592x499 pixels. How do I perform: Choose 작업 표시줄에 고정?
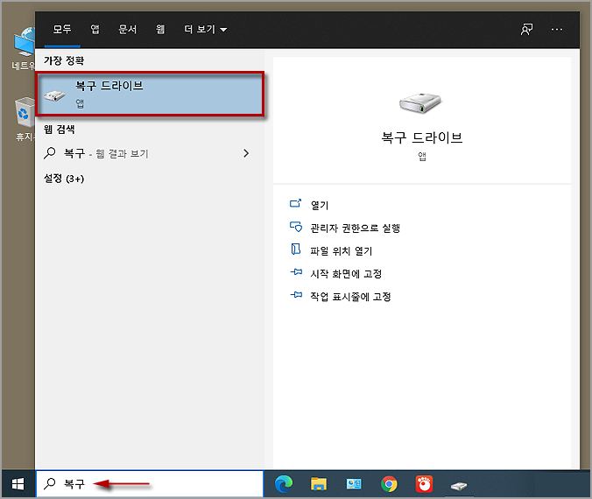pos(350,297)
